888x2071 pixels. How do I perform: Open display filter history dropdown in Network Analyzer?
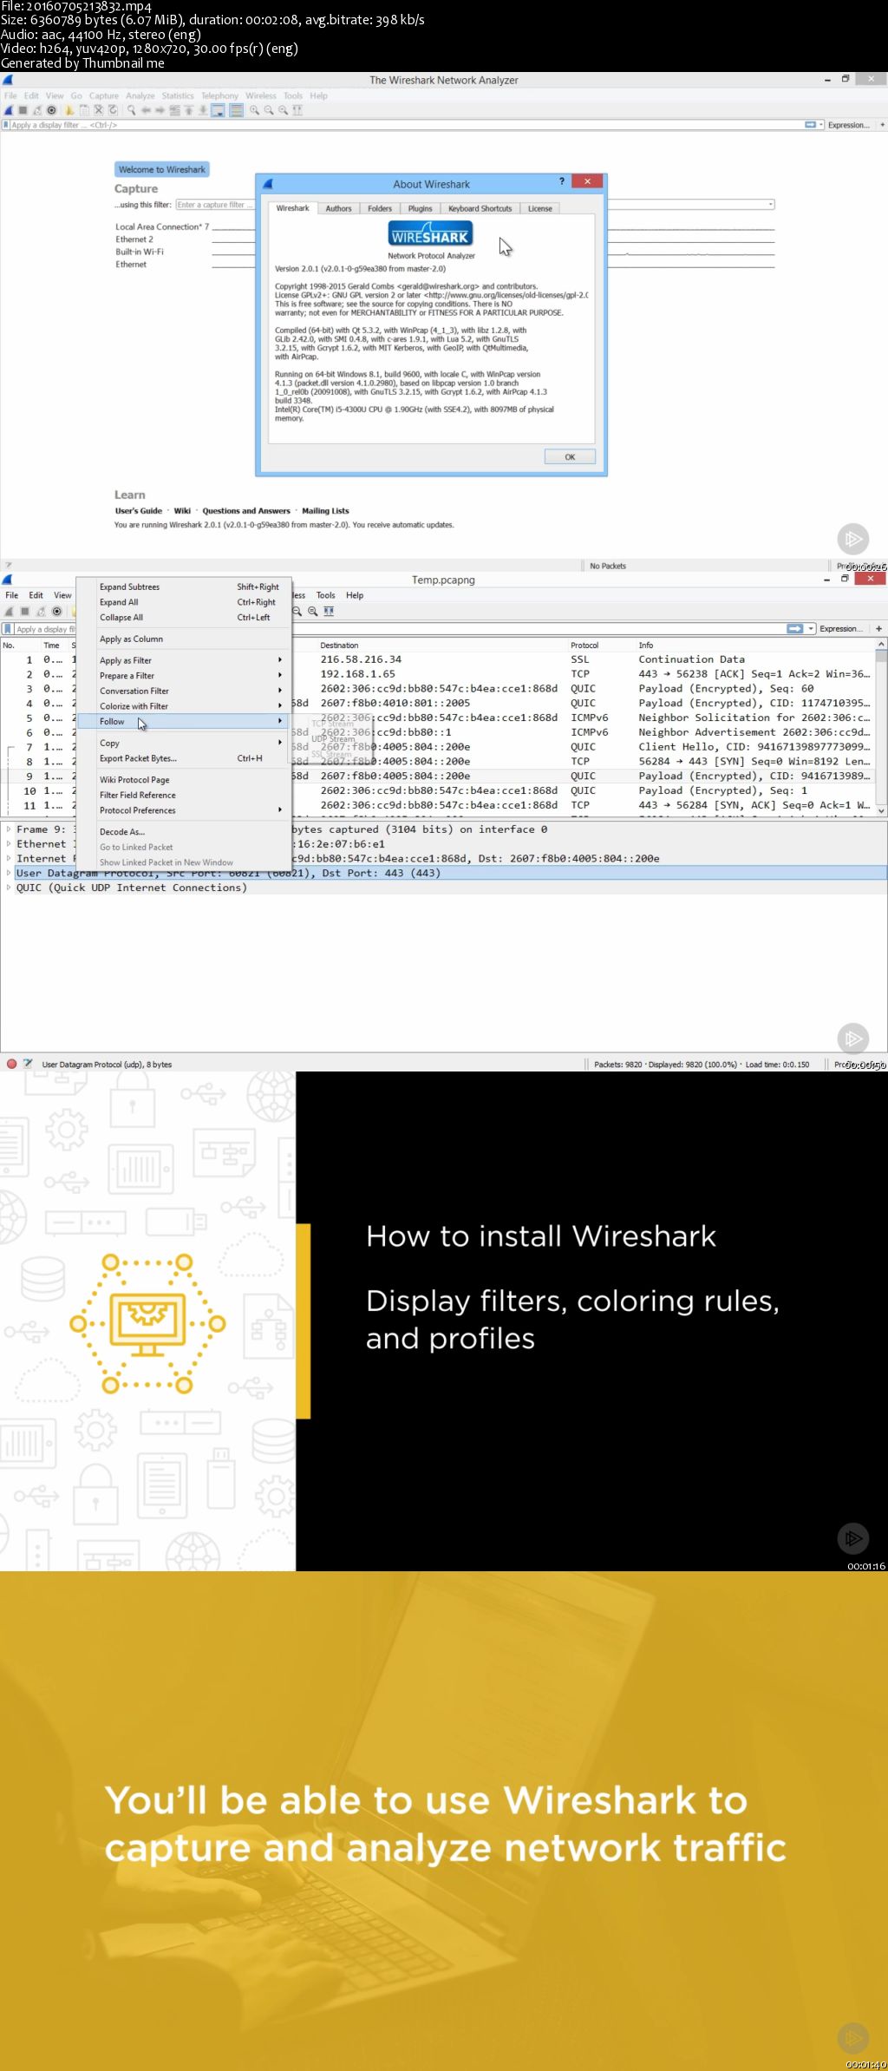coord(820,125)
